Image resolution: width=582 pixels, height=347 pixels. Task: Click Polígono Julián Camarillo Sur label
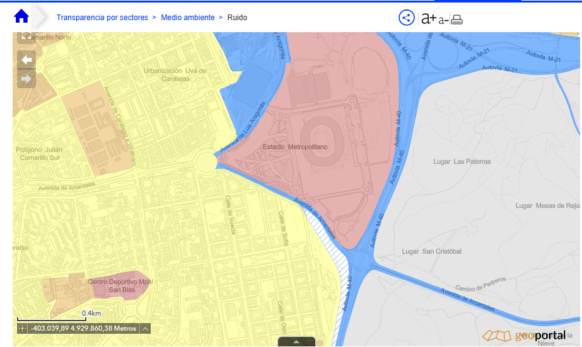click(x=39, y=154)
